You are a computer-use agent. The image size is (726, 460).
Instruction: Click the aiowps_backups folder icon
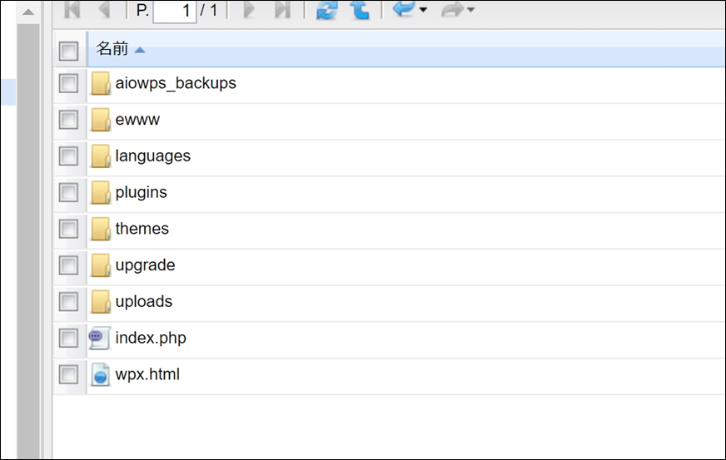[x=101, y=83]
